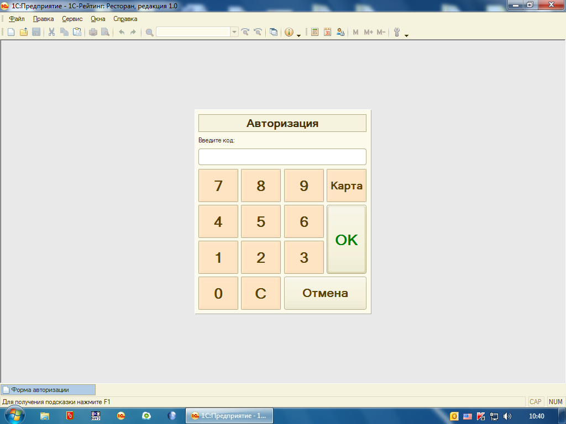The image size is (566, 424).
Task: Click the Help information icon
Action: point(289,32)
